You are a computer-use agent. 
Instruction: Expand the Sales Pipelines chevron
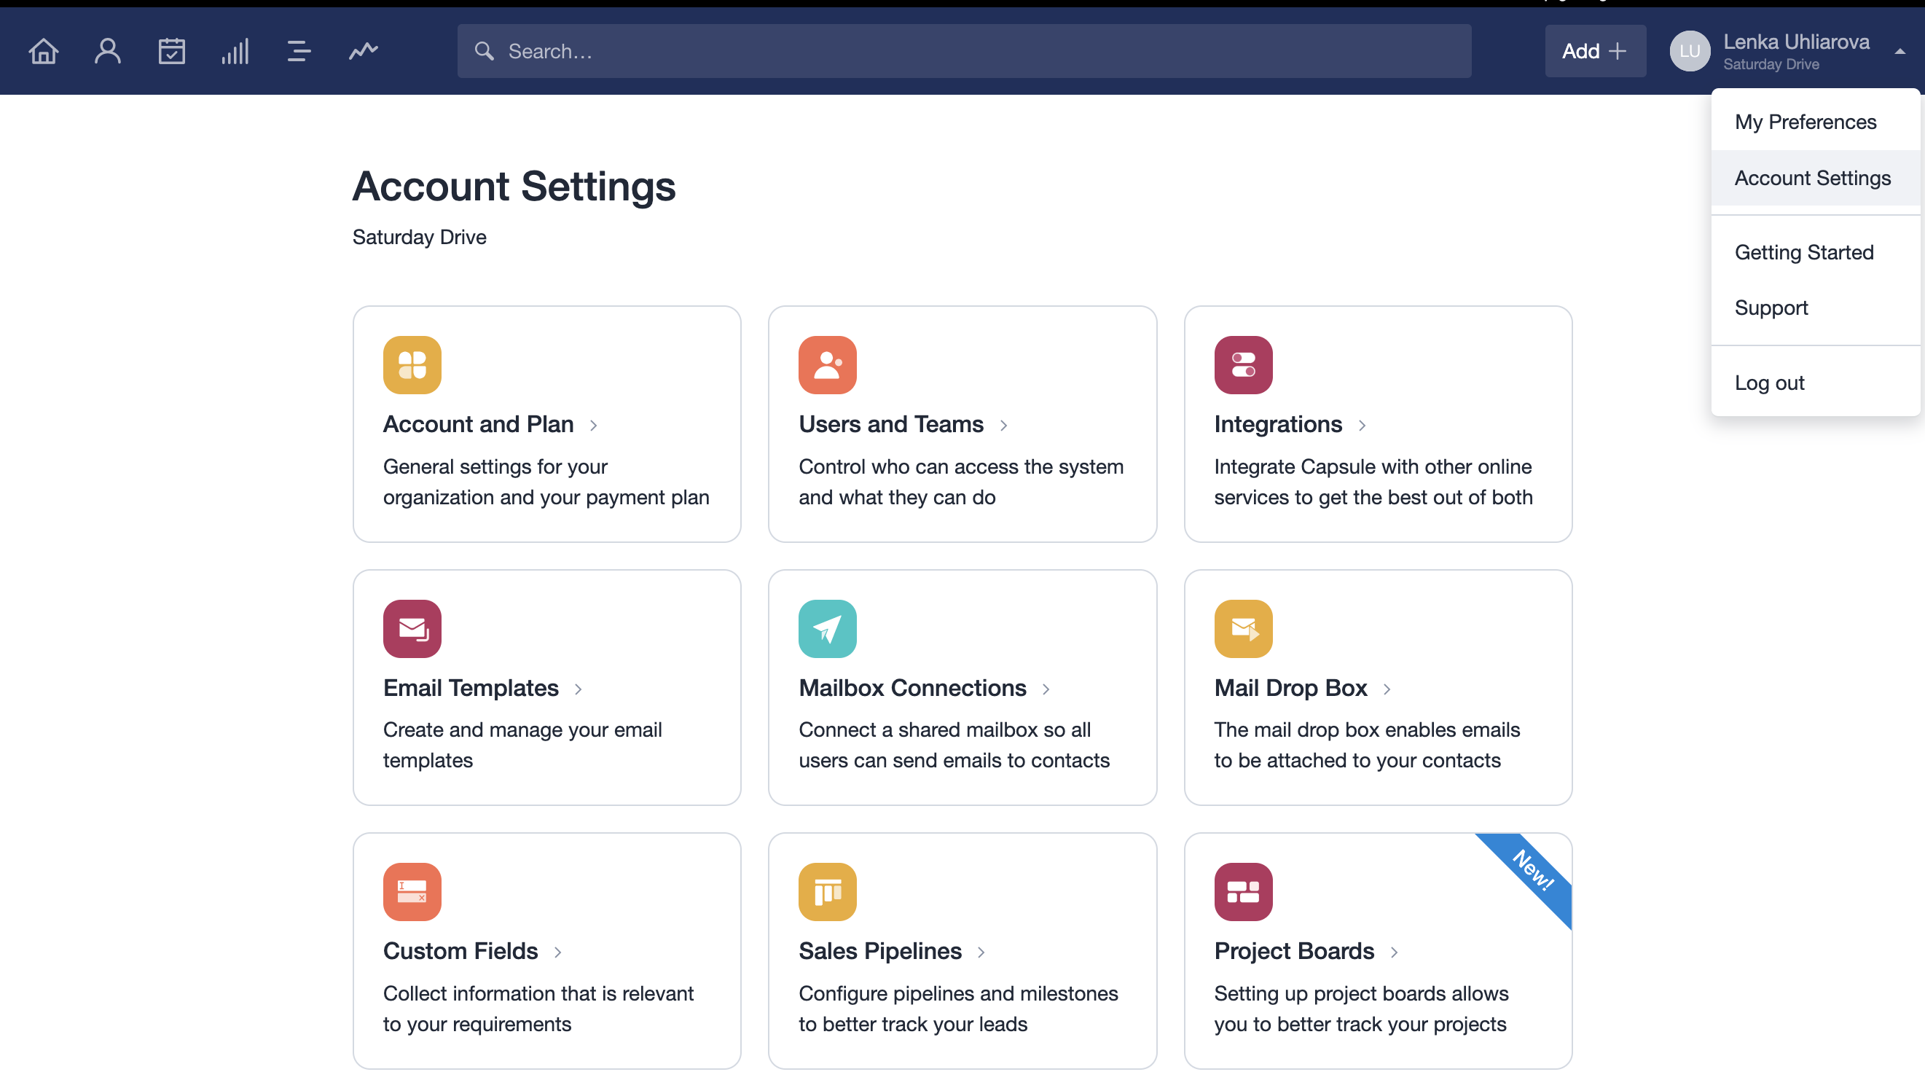(x=981, y=952)
